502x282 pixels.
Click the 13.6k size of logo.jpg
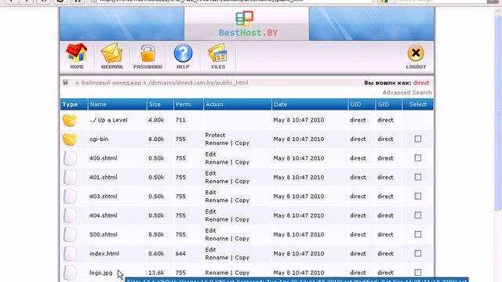click(156, 273)
